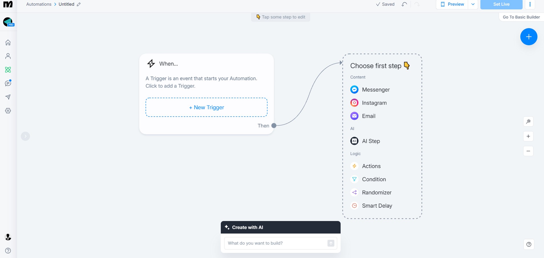
Task: Click the Preview button
Action: point(452,4)
